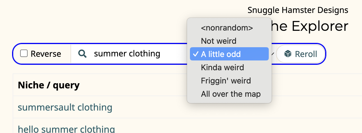362x133 pixels.
Task: Click the Explorer page heading
Action: tap(320, 26)
